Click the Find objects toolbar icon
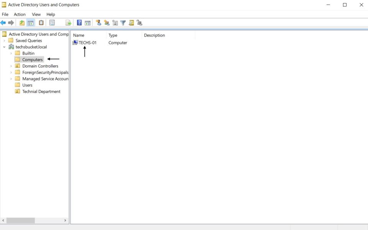The height and width of the screenshot is (230, 368). [x=131, y=23]
